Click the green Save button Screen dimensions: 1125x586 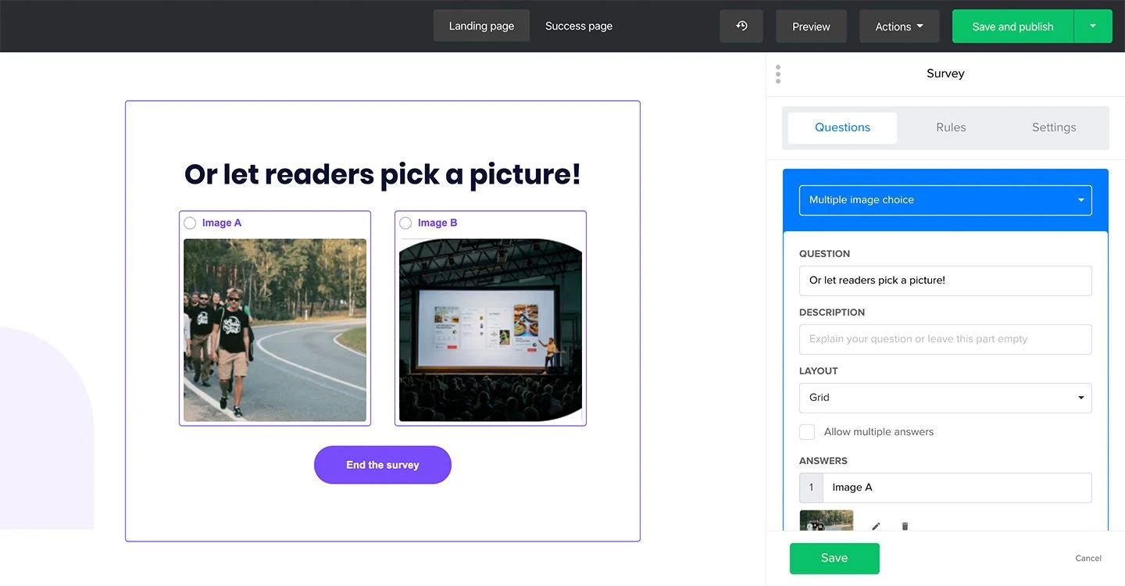click(834, 558)
